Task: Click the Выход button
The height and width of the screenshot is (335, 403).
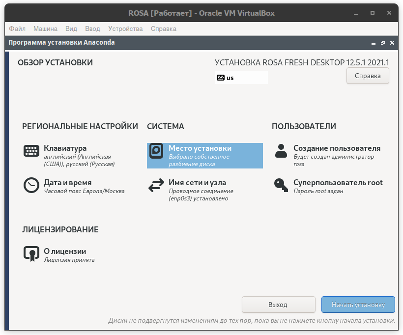Action: [x=278, y=305]
